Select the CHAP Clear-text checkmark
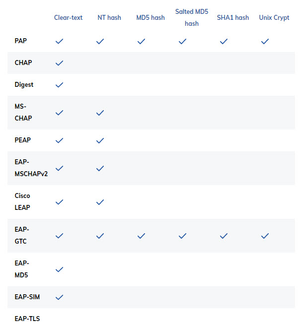The width and height of the screenshot is (299, 328). point(59,63)
